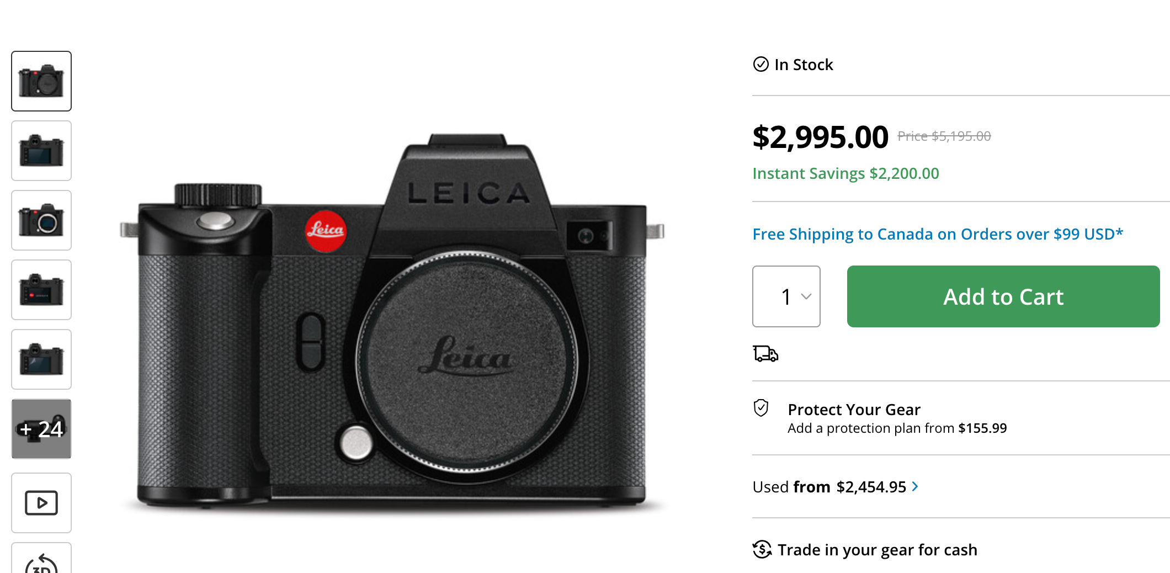This screenshot has height=573, width=1170.
Task: Click the delivery truck shipping icon
Action: point(765,353)
